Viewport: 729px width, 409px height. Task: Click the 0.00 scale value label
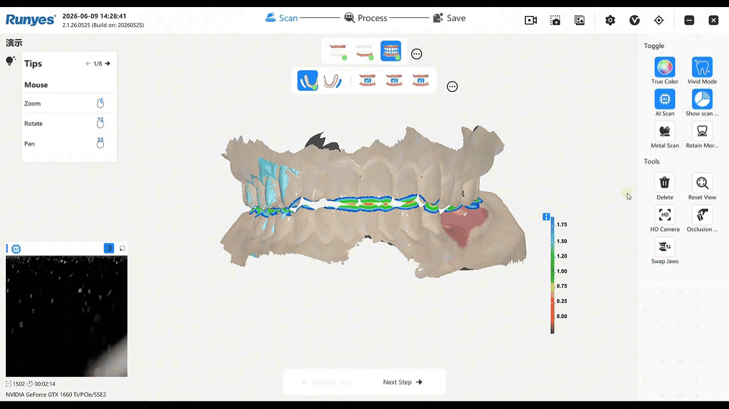tap(562, 316)
